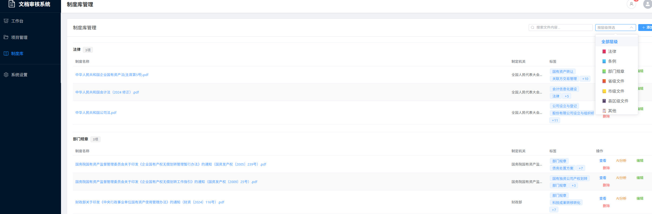This screenshot has width=652, height=214.
Task: Select 全部层级 in filter list
Action: tap(610, 42)
